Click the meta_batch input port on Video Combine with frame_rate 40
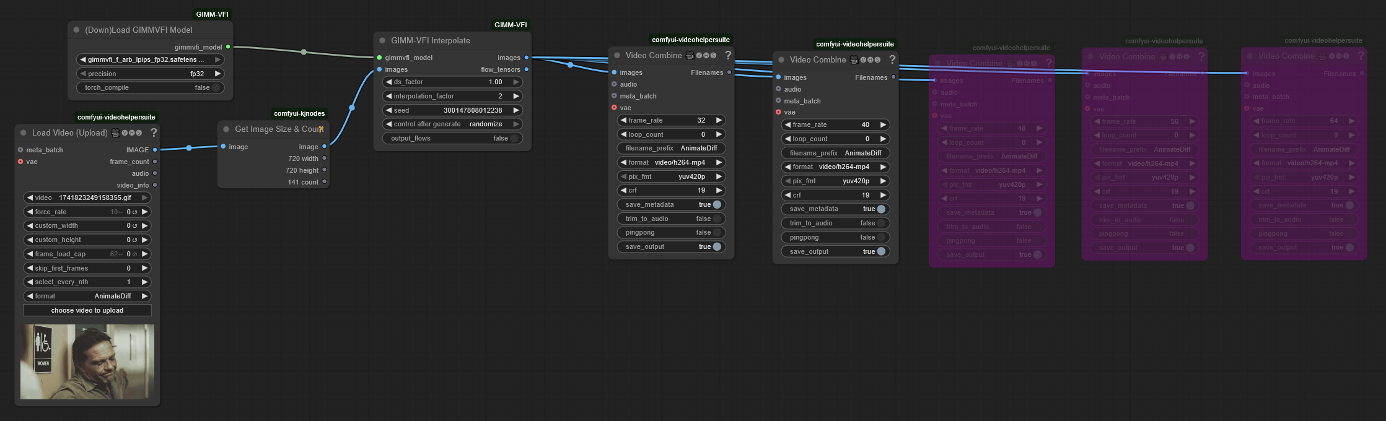This screenshot has width=1386, height=421. [778, 101]
